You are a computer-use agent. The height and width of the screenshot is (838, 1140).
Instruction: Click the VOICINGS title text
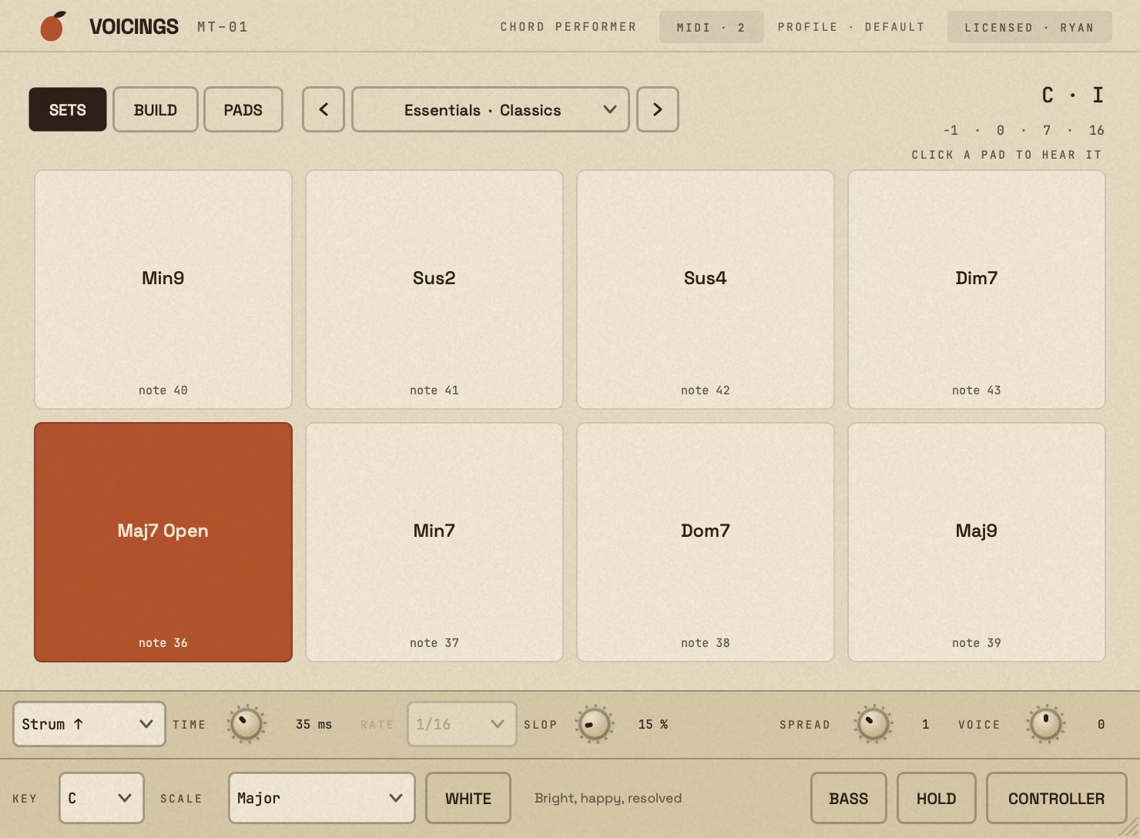point(134,27)
